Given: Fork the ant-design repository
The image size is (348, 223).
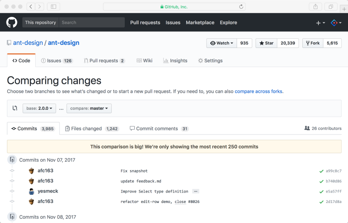Looking at the screenshot, I should point(313,43).
